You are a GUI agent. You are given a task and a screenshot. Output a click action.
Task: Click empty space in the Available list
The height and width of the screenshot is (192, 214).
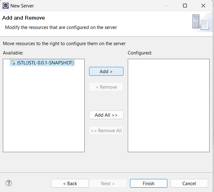click(43, 113)
